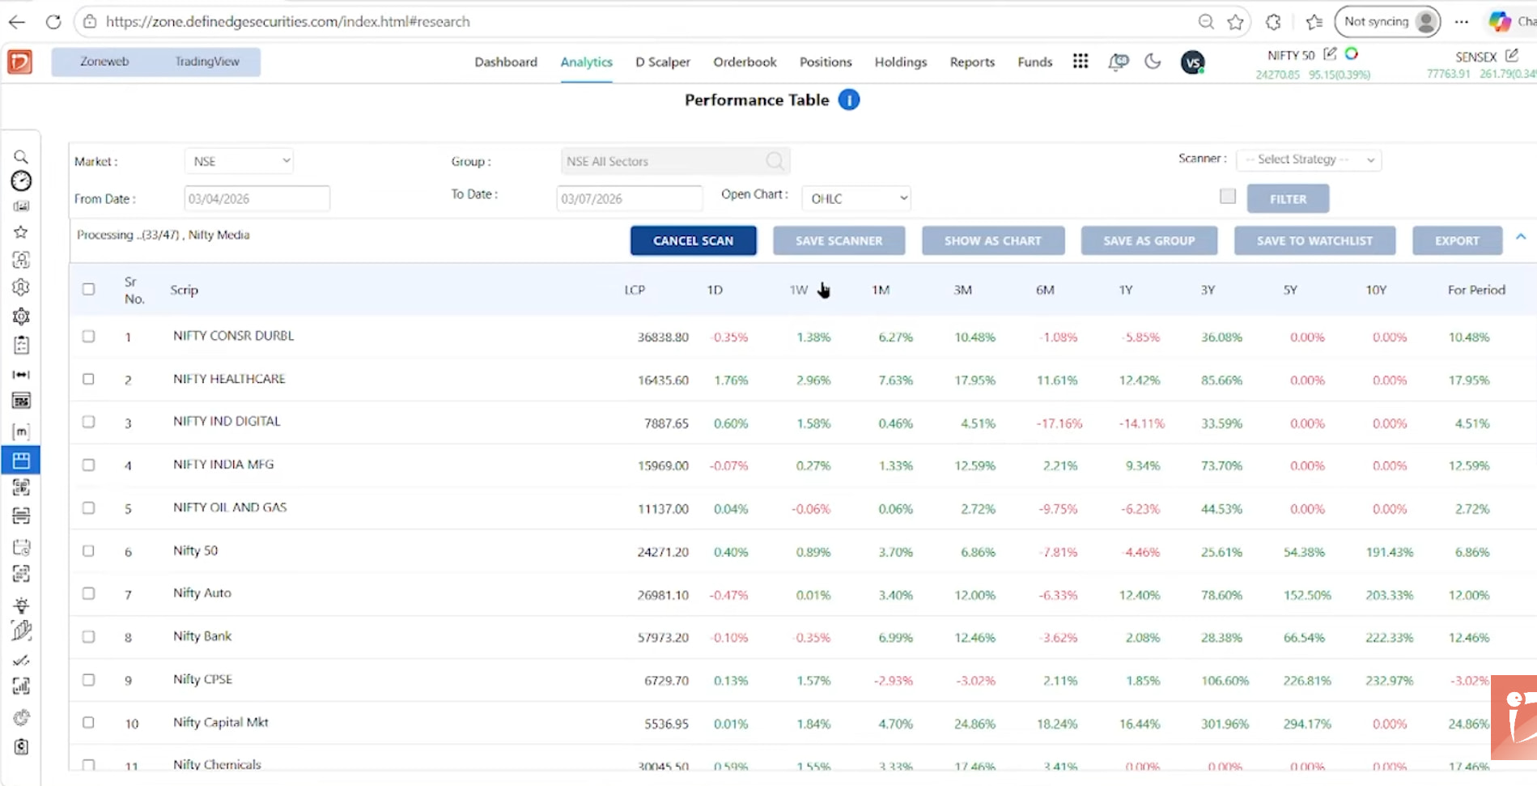Viewport: 1537px width, 786px height.
Task: Click the To Date input field
Action: tap(629, 198)
